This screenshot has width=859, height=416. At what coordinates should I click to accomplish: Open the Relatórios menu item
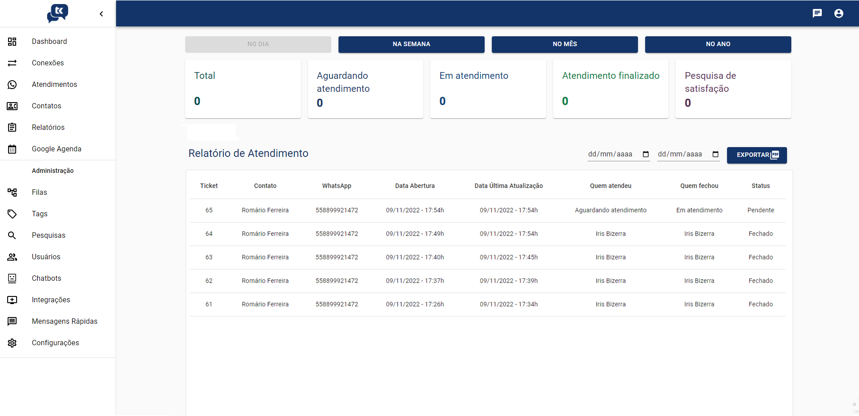pos(48,128)
